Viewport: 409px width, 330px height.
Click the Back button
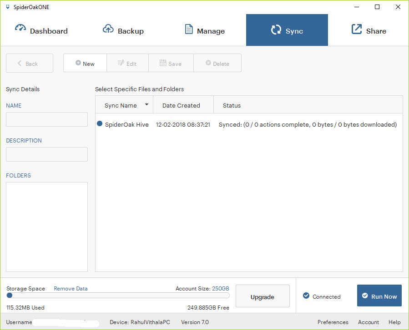point(30,63)
